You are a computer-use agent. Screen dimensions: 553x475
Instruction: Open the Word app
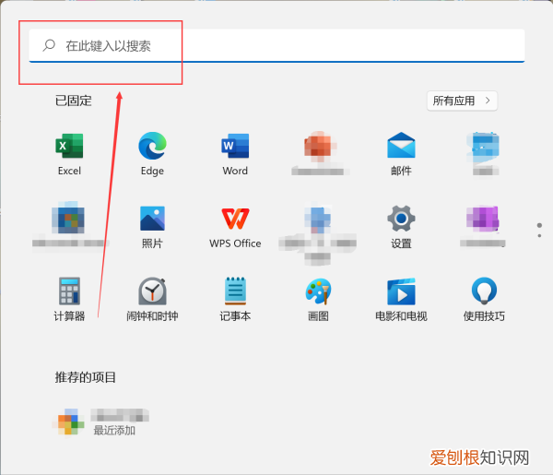click(x=235, y=153)
